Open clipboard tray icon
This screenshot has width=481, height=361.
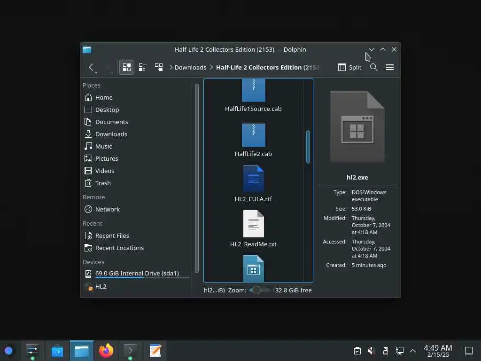click(x=357, y=351)
